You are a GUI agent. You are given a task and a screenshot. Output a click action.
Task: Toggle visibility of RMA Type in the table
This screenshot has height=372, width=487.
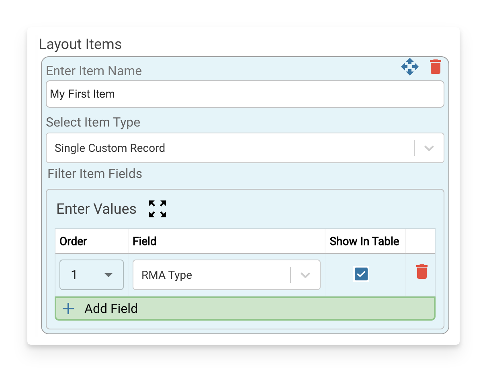(x=361, y=274)
